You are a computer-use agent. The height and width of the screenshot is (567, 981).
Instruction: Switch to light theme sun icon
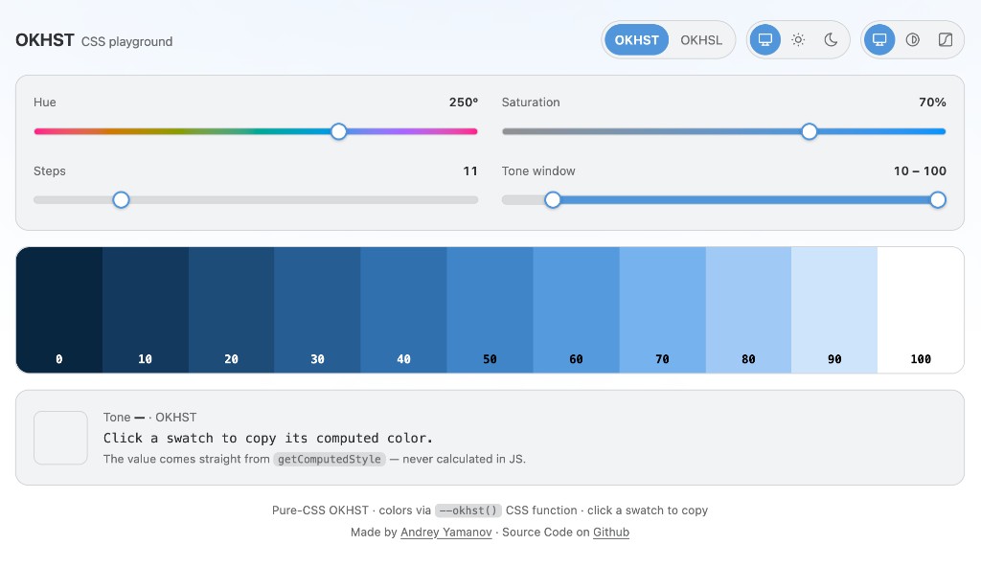(798, 40)
